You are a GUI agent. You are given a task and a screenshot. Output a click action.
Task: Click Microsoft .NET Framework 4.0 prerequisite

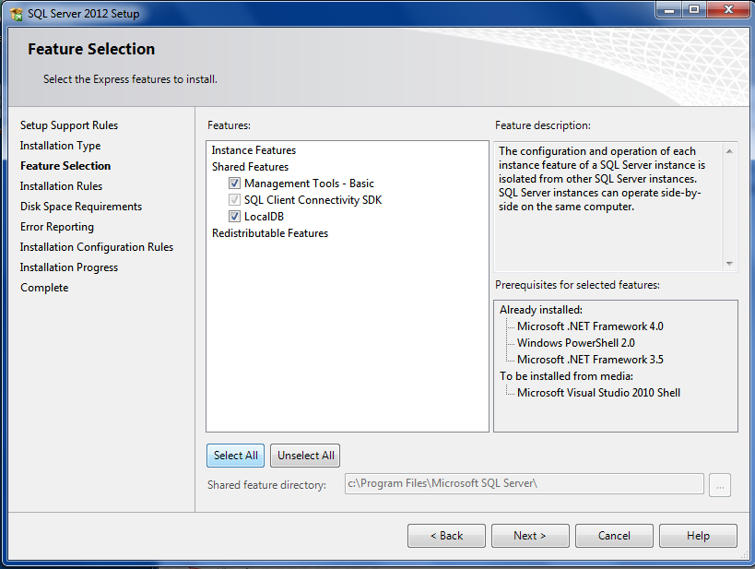[x=590, y=326]
